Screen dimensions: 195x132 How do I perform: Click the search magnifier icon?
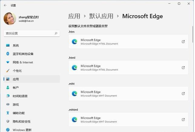click(56, 33)
